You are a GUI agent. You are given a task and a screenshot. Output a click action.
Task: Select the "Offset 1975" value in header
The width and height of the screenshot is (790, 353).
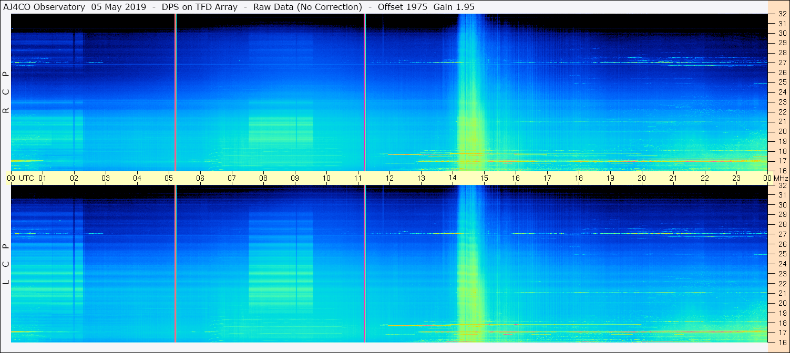(x=402, y=7)
